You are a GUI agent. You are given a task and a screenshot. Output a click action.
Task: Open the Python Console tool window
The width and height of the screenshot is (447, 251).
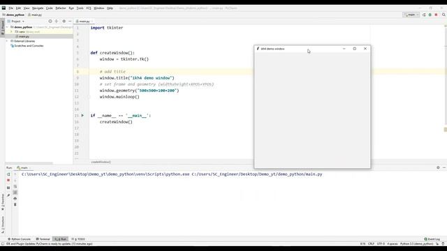[x=19, y=239]
